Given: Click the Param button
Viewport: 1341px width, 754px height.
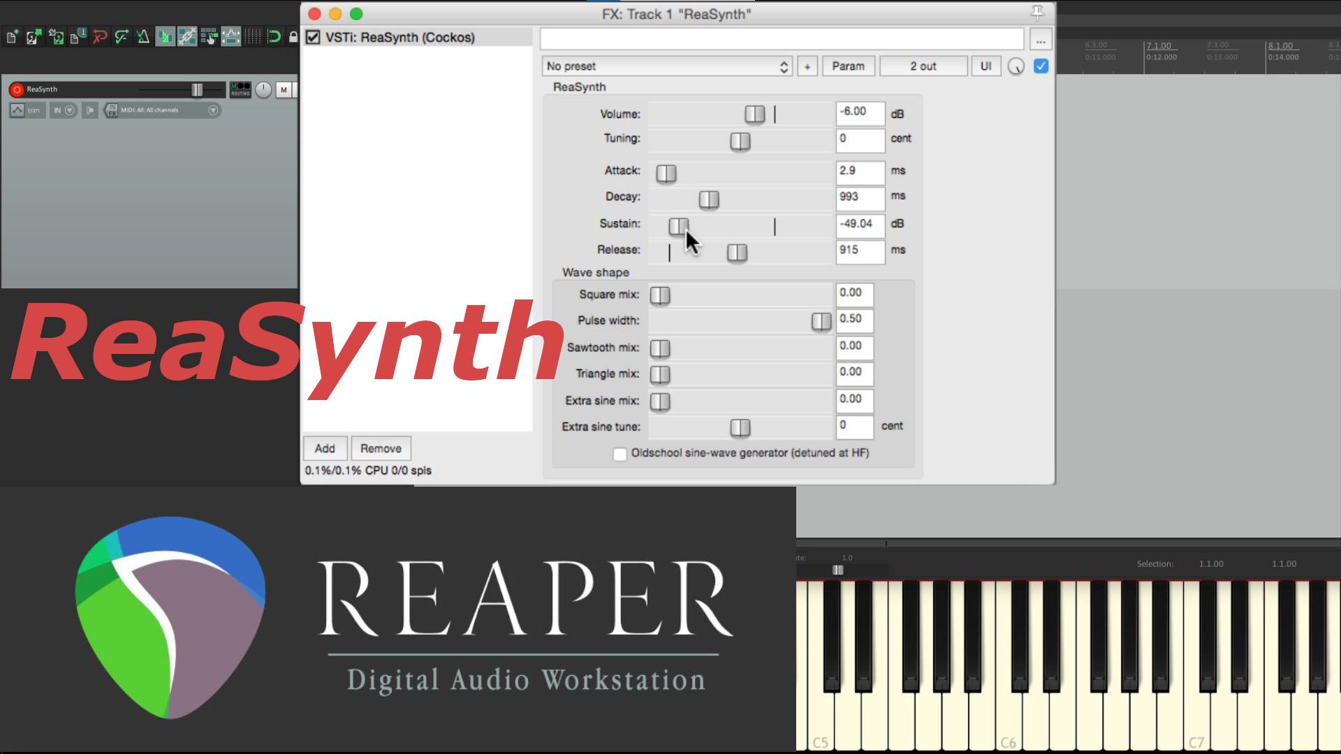Looking at the screenshot, I should 848,66.
